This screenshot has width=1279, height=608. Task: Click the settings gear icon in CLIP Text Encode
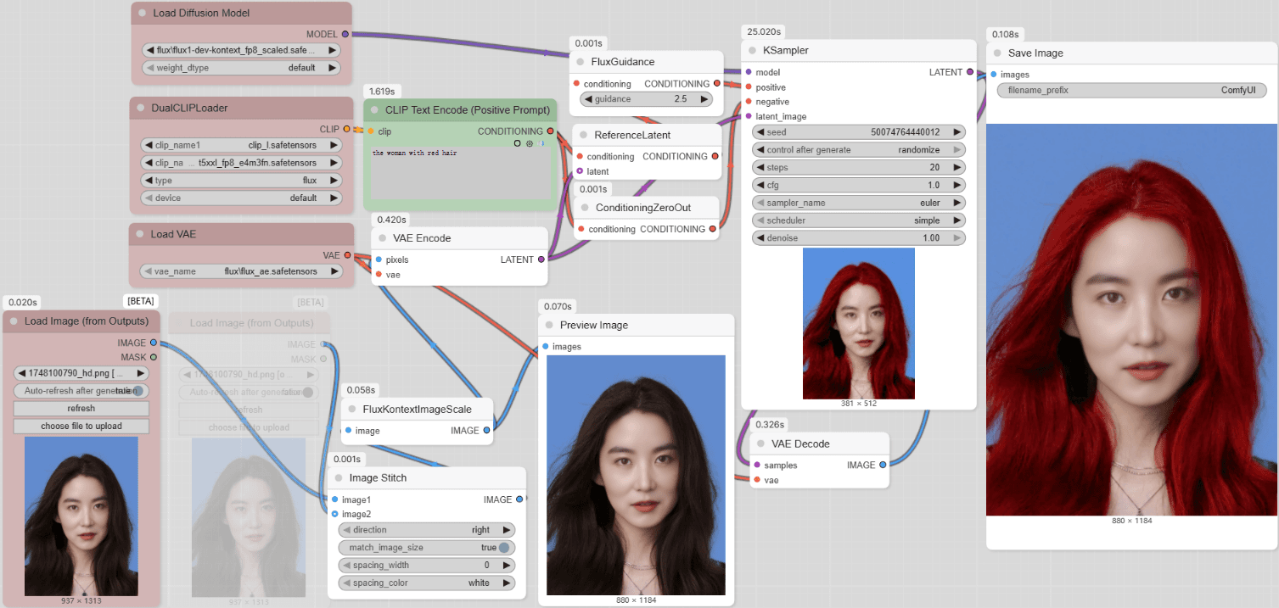point(530,144)
